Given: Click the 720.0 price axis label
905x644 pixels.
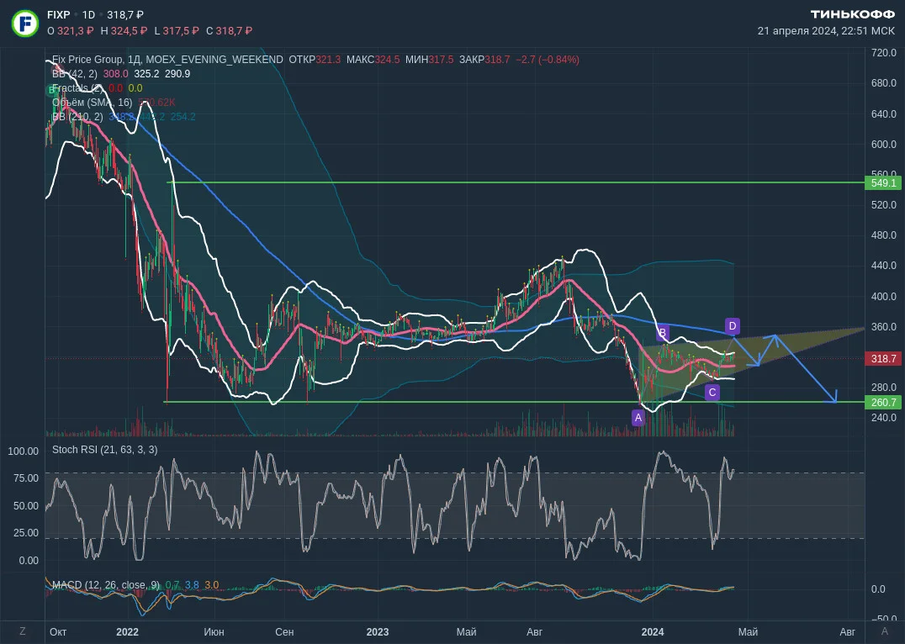Looking at the screenshot, I should point(884,53).
